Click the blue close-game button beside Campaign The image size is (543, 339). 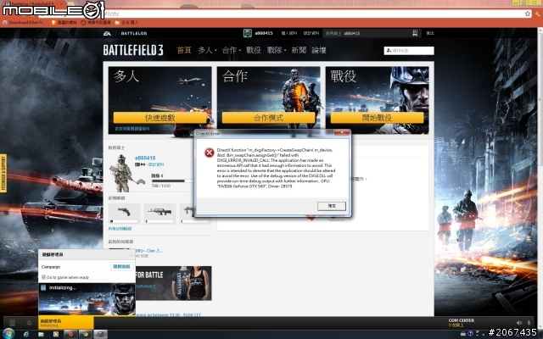[x=121, y=266]
